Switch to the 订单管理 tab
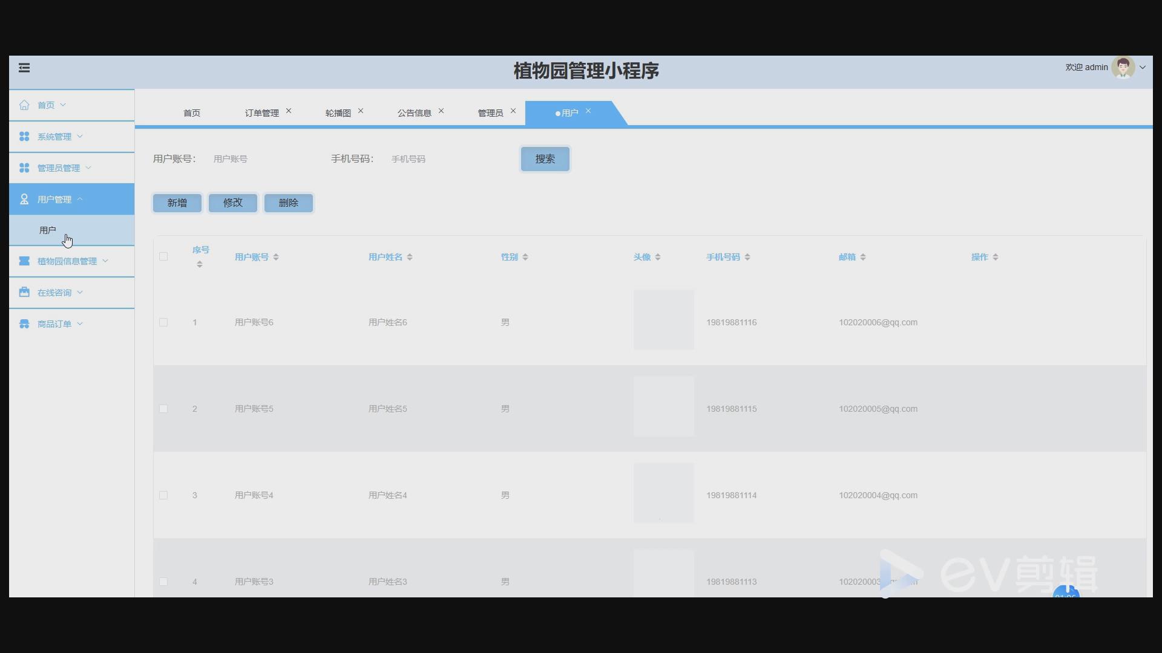The height and width of the screenshot is (653, 1162). click(261, 113)
